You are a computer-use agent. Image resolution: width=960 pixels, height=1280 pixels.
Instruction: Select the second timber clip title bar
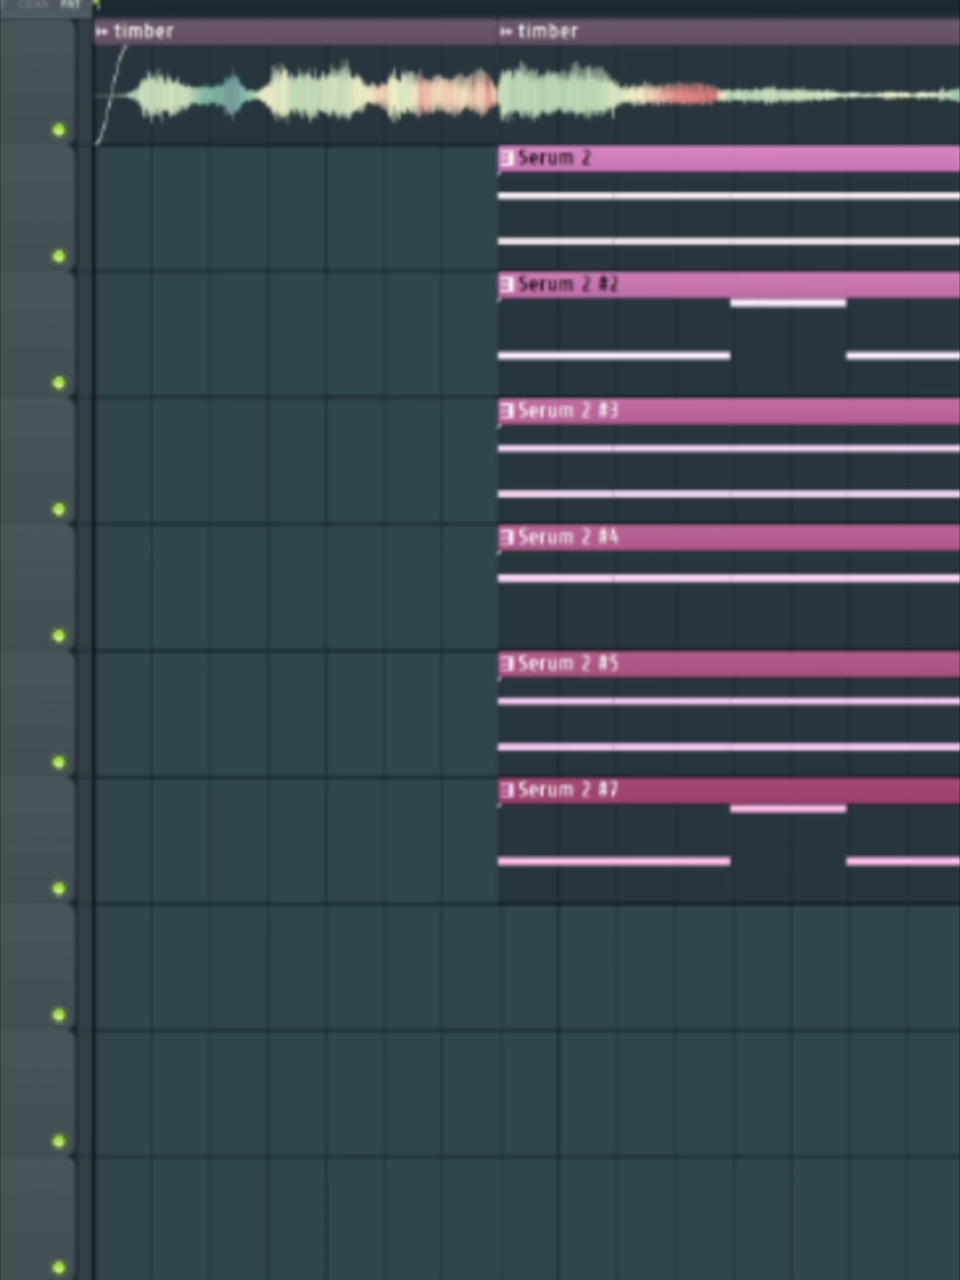click(x=729, y=32)
